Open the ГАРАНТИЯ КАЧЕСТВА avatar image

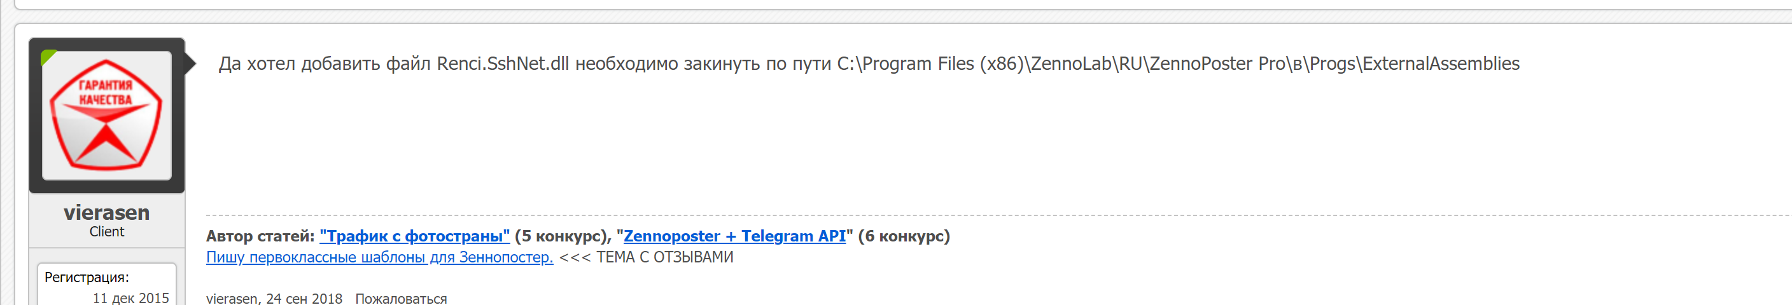tap(106, 116)
